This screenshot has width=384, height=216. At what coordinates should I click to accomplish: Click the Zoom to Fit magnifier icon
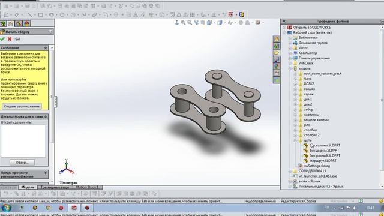tap(183, 23)
